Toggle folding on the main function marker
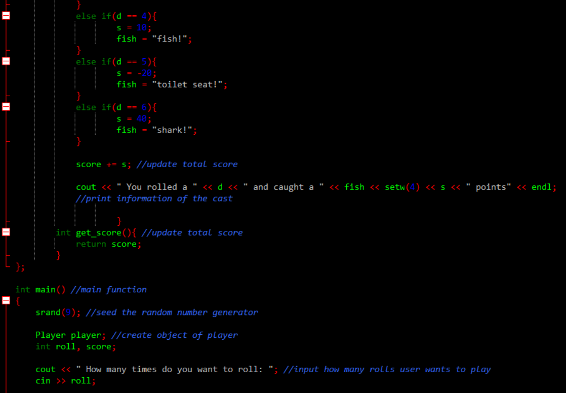 (x=6, y=300)
